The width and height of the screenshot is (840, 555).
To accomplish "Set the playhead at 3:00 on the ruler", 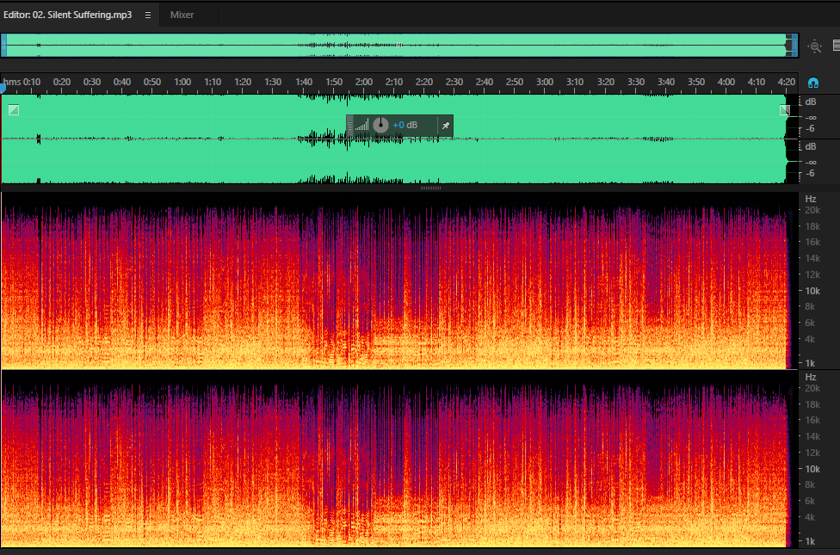I will pos(545,82).
